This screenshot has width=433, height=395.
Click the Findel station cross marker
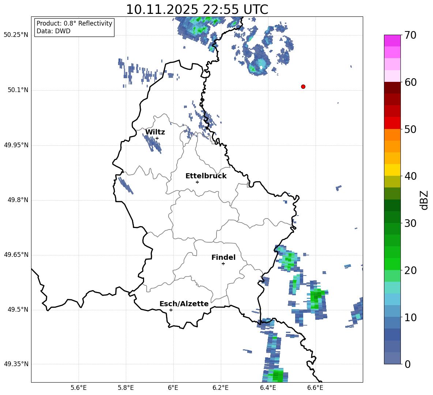[x=223, y=263]
